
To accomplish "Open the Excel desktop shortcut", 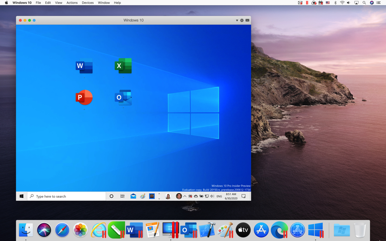I will (123, 66).
